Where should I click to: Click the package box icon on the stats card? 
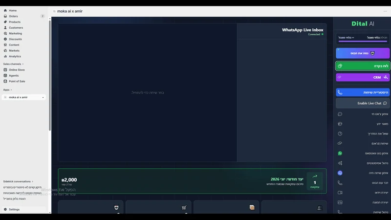click(252, 207)
